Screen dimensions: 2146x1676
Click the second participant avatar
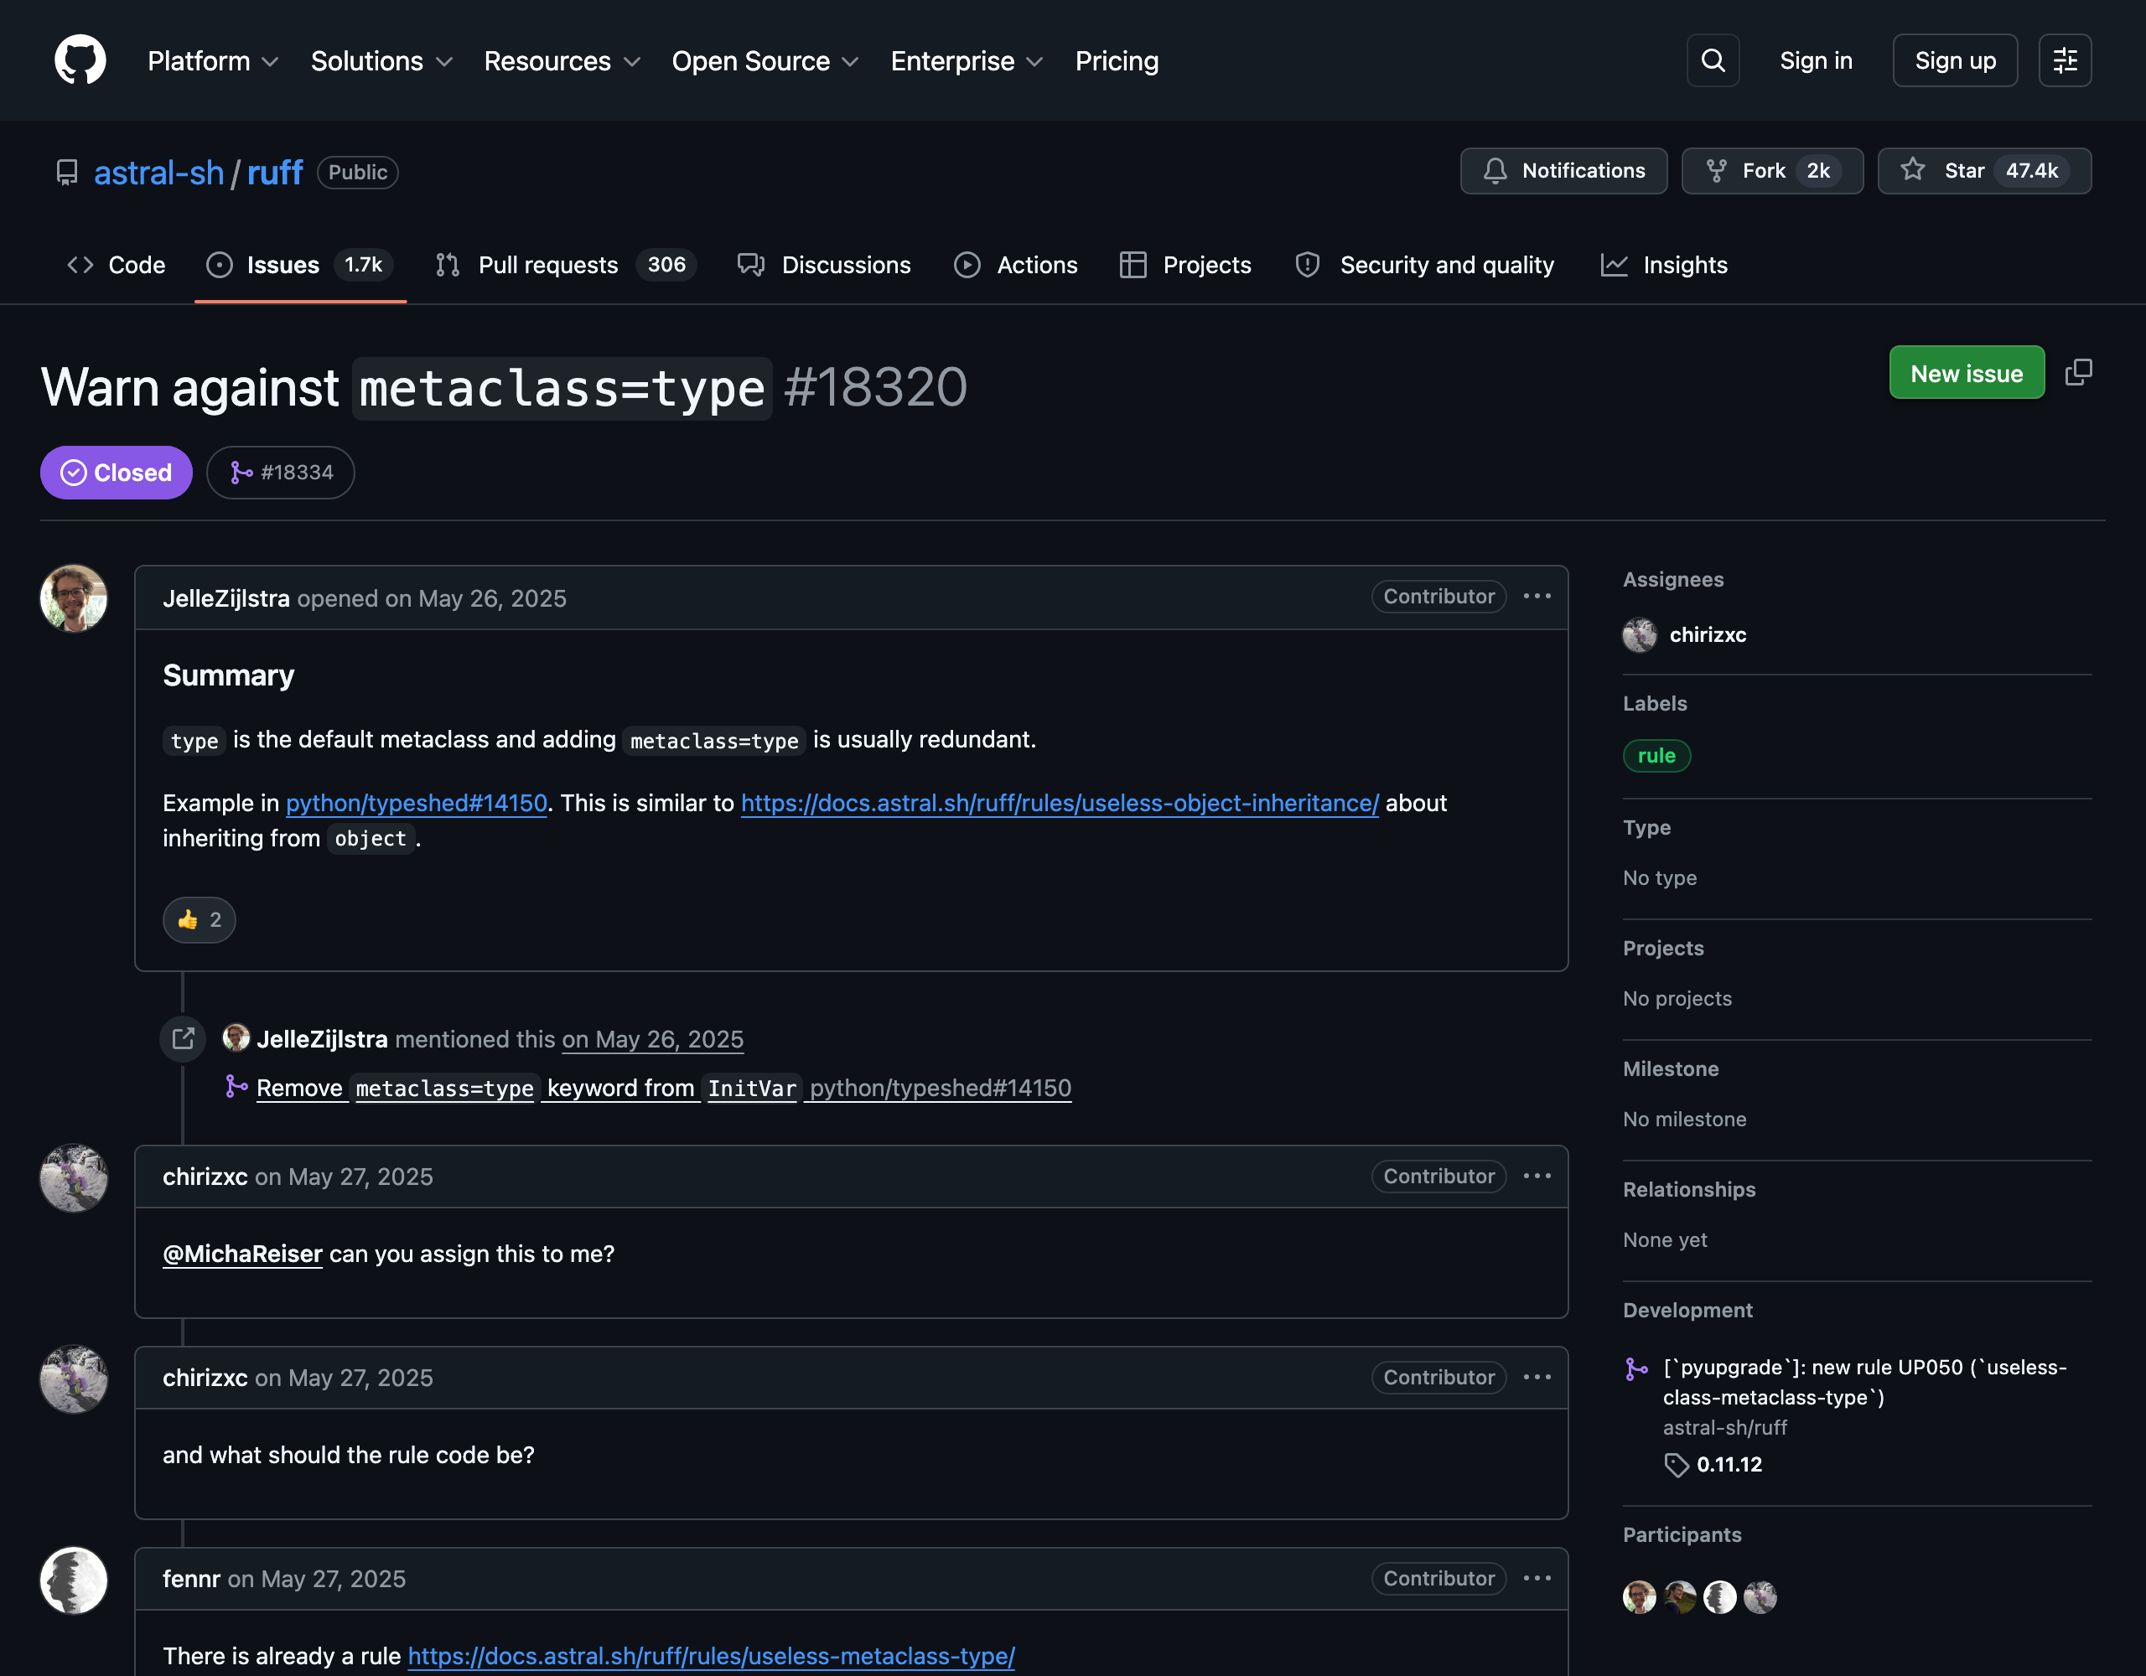(x=1680, y=1596)
